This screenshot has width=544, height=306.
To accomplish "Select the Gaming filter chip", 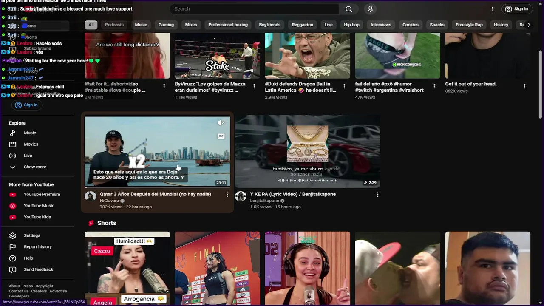I will point(166,25).
